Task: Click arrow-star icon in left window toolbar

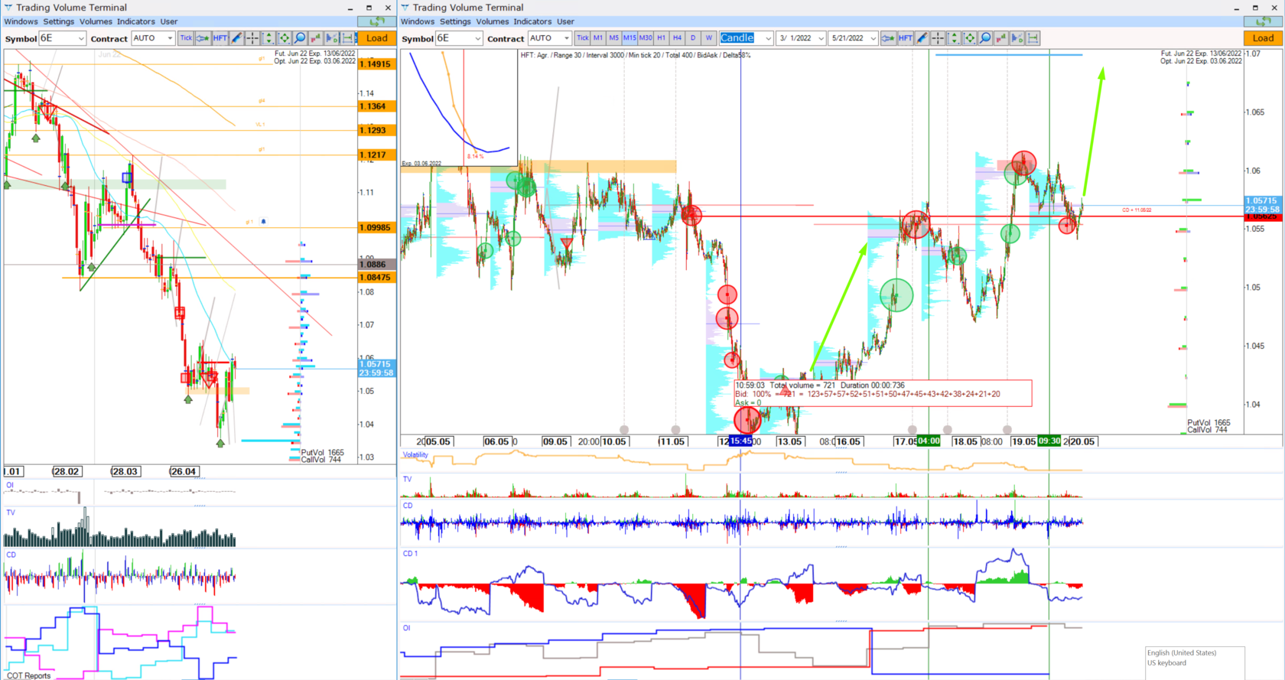Action: click(x=203, y=37)
